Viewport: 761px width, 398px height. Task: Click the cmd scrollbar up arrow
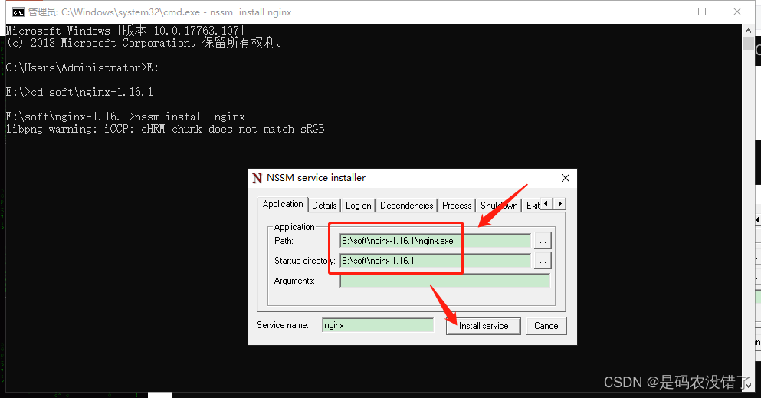(748, 31)
